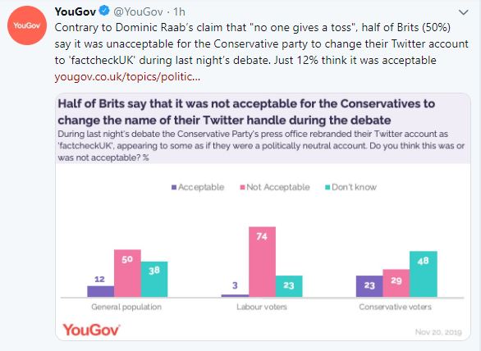Click the Conservative voters 48 bar
Screen dimensions: 481x351
424,274
